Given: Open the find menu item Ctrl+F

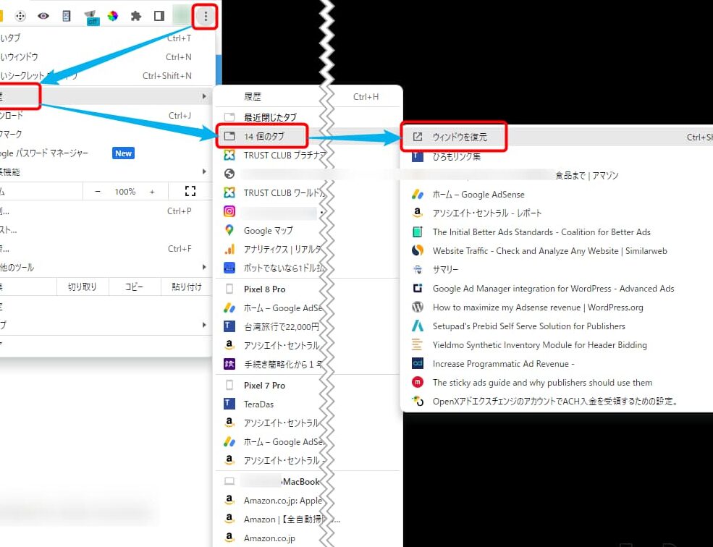Looking at the screenshot, I should (x=106, y=249).
